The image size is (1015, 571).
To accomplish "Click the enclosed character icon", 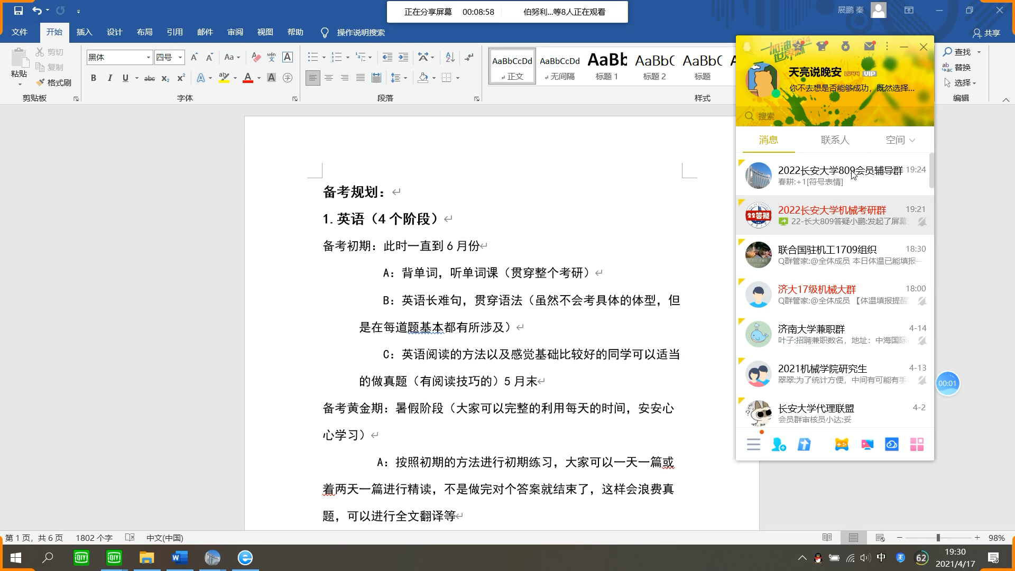I will [288, 78].
